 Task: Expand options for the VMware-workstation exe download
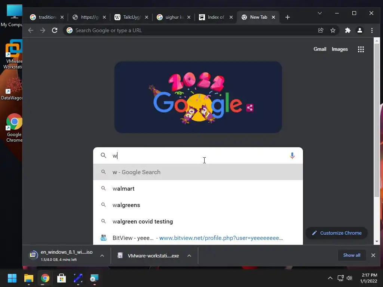point(189,256)
